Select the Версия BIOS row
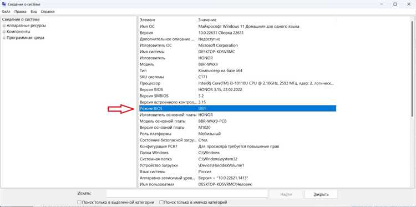This screenshot has width=416, height=207. click(237, 90)
